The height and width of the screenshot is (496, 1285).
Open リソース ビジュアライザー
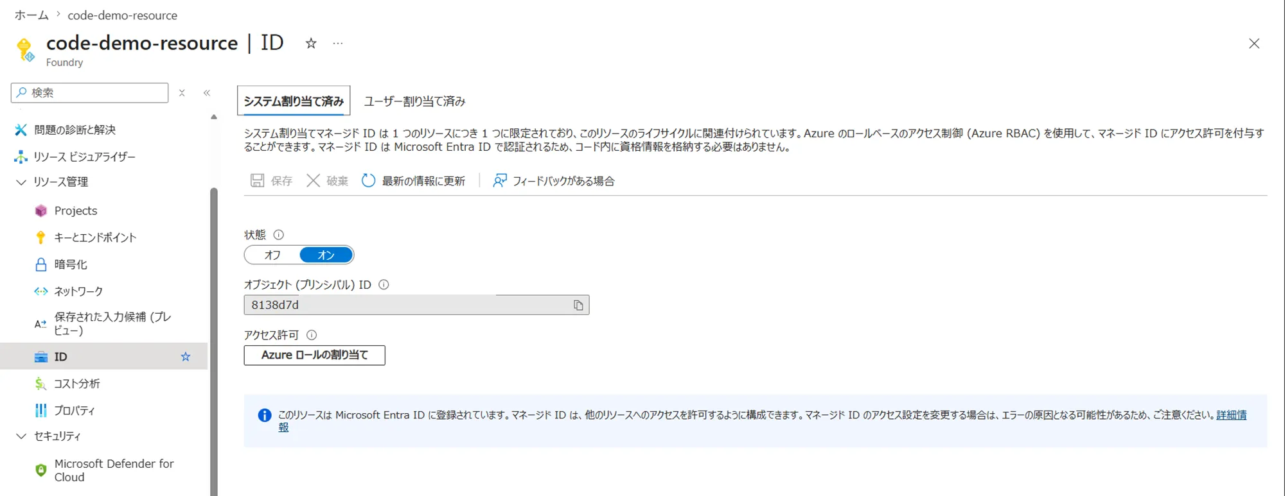pyautogui.click(x=84, y=157)
